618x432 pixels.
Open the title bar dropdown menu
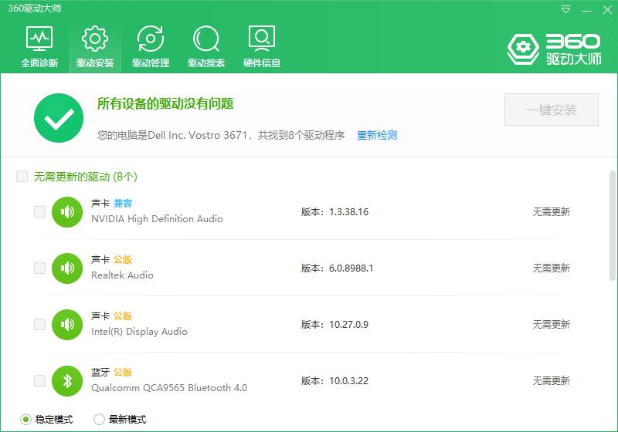click(x=565, y=9)
